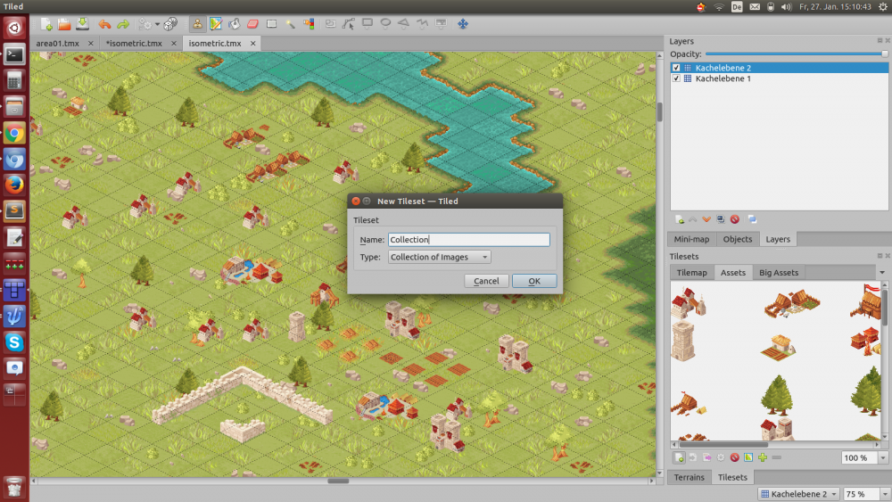Switch to the *isometric.tmx tab
This screenshot has width=892, height=502.
[135, 43]
